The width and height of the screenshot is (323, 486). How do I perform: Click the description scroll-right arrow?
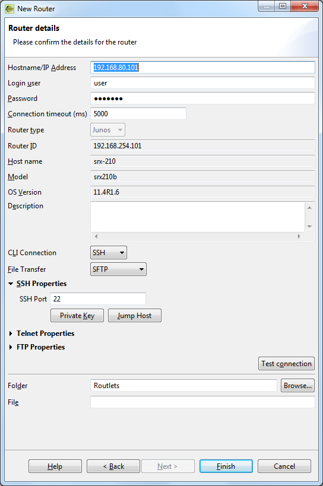pos(299,237)
